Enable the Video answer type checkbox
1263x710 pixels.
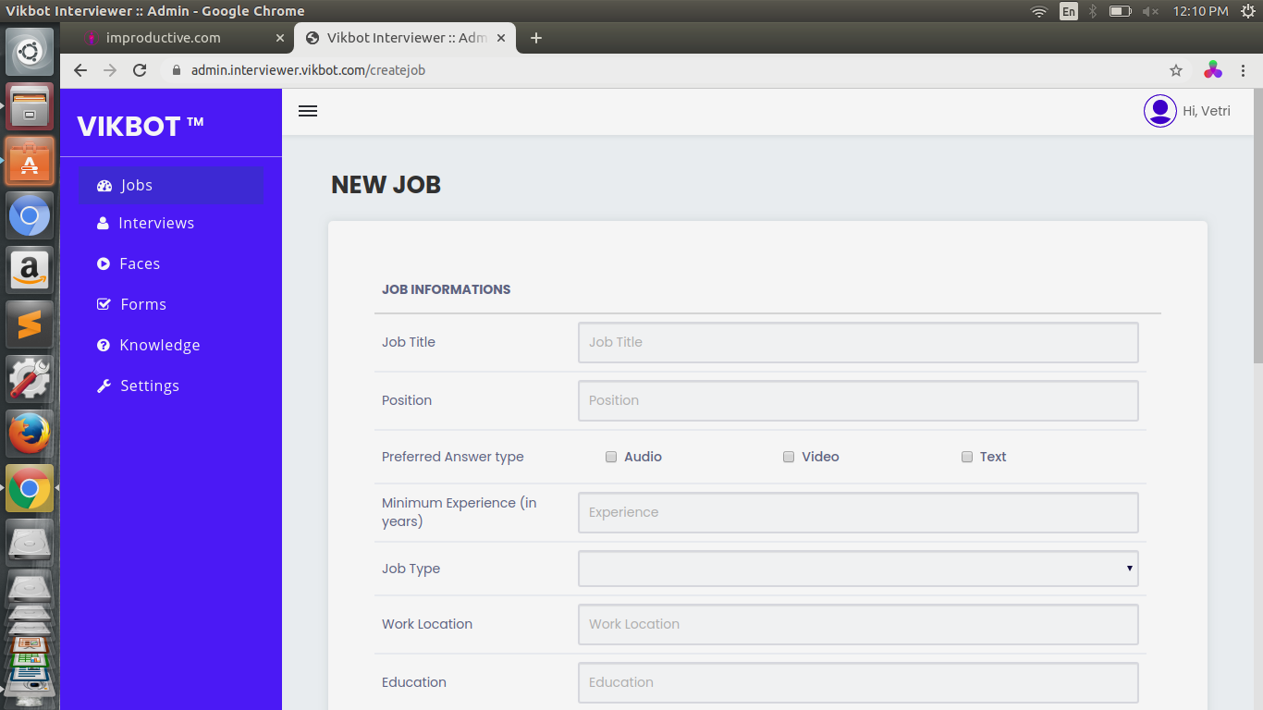(789, 457)
